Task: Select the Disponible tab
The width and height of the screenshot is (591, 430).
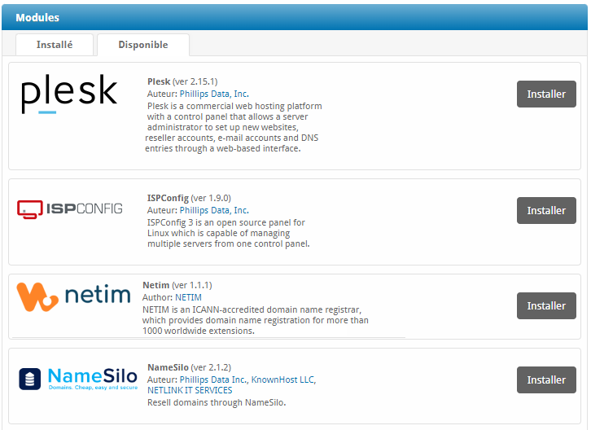Action: click(143, 45)
